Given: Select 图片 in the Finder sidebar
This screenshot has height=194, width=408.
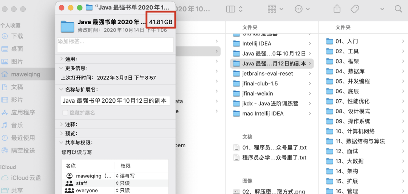Looking at the screenshot, I should tap(17, 62).
